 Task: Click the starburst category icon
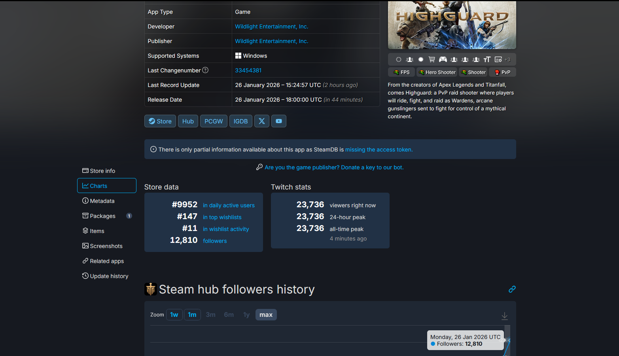tap(421, 59)
